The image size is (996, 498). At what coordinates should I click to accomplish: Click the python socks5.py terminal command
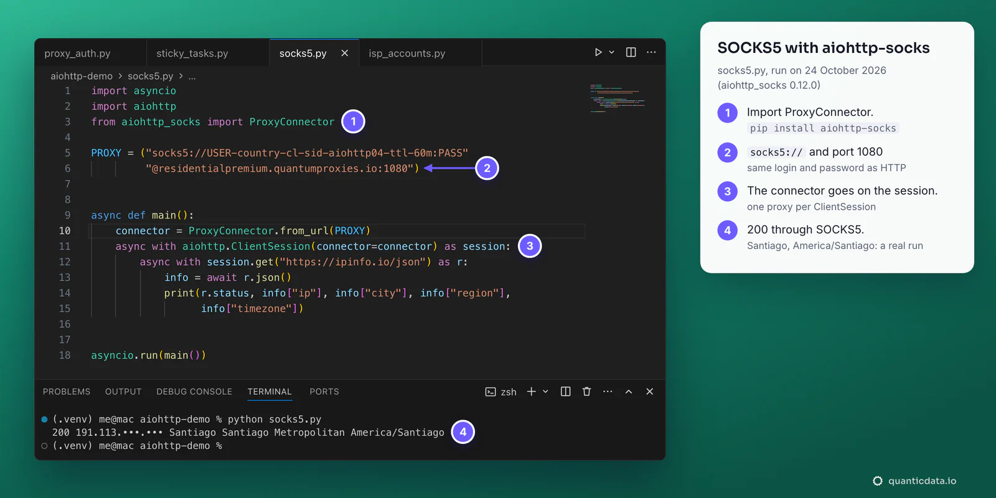pos(275,420)
